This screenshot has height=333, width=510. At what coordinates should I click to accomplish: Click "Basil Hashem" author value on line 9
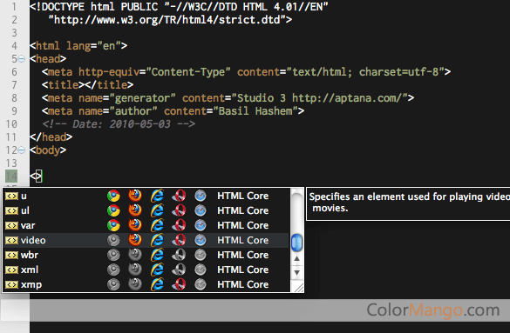pyautogui.click(x=255, y=111)
